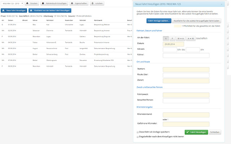Viewport: 231px width, 144px height.
Task: Select trip type P
Action: pyautogui.click(x=173, y=39)
